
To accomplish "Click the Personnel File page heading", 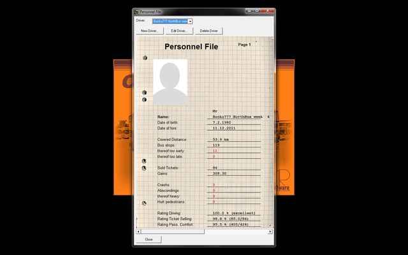I will (x=191, y=47).
